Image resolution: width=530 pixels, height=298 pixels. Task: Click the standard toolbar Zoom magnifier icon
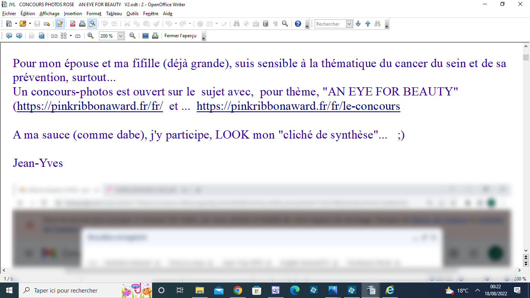285,24
